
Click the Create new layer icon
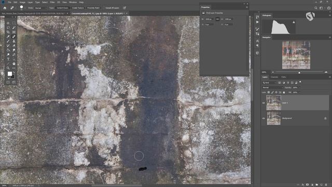[322, 185]
